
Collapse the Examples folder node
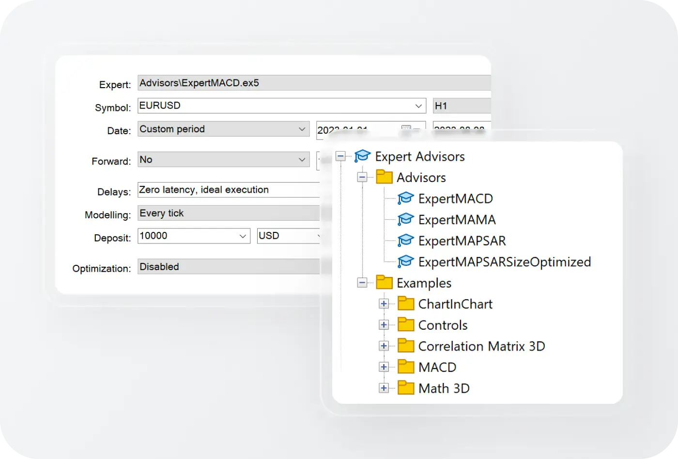pyautogui.click(x=362, y=283)
